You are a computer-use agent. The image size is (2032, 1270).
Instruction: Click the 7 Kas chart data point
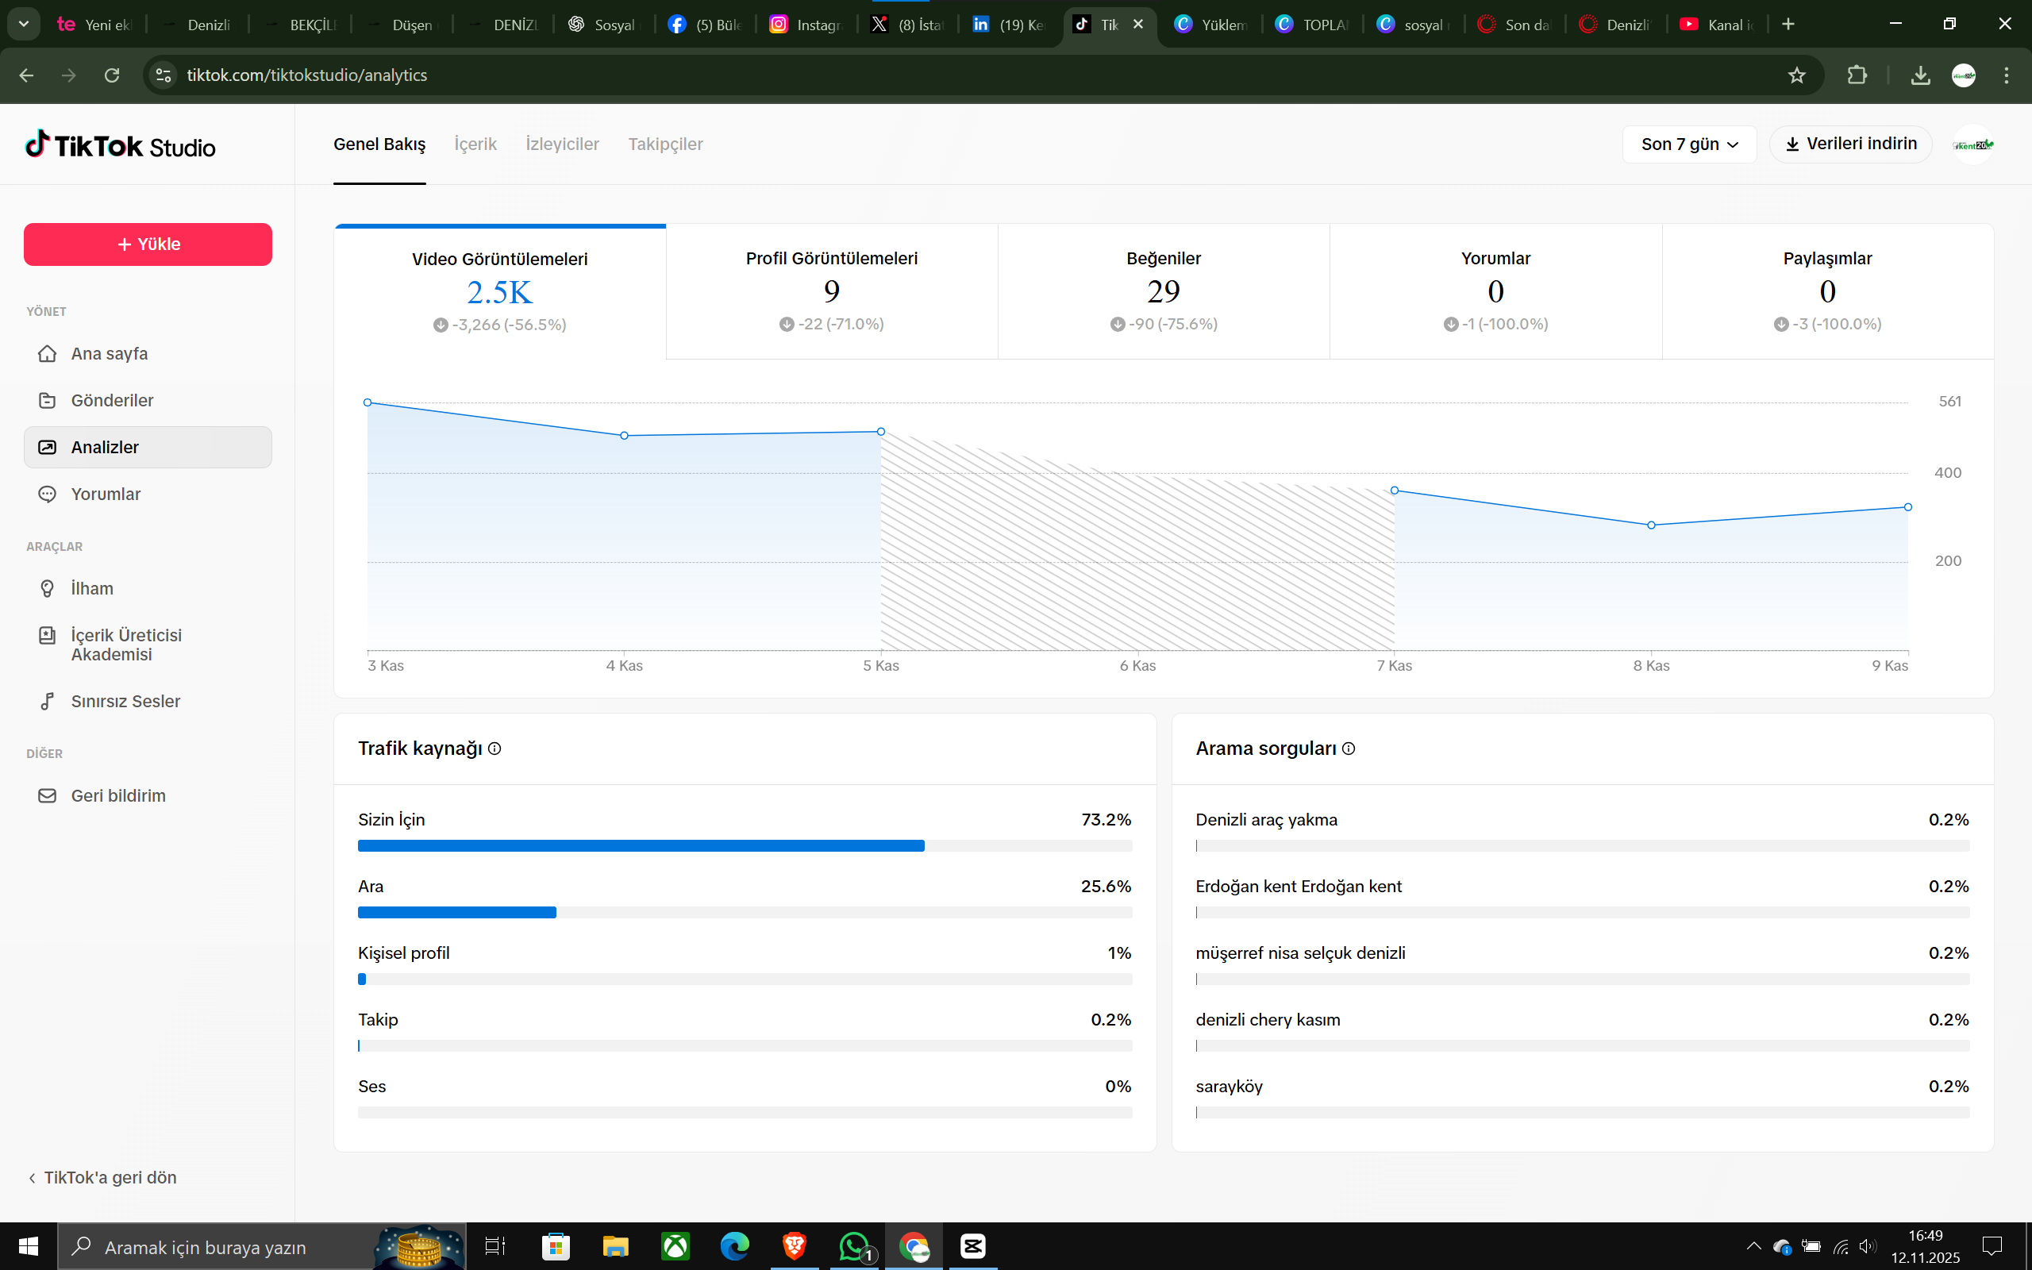click(1395, 491)
